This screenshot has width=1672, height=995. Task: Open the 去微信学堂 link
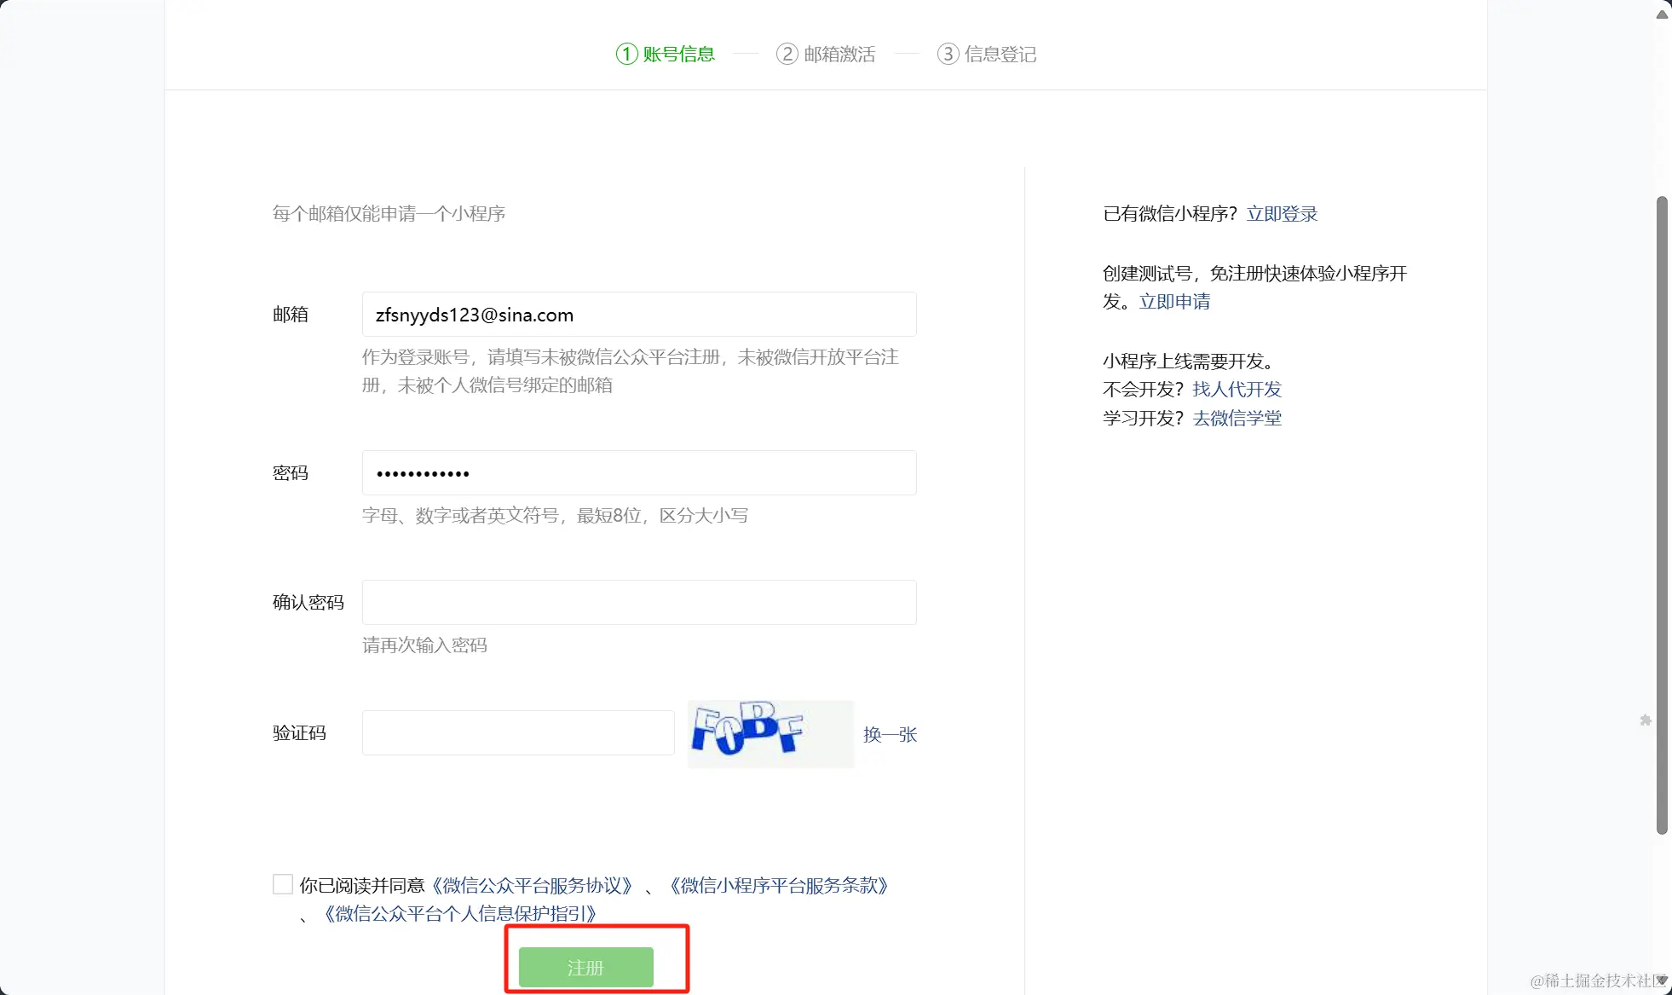[1237, 419]
